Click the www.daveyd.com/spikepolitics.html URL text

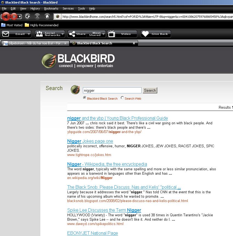click(95, 224)
